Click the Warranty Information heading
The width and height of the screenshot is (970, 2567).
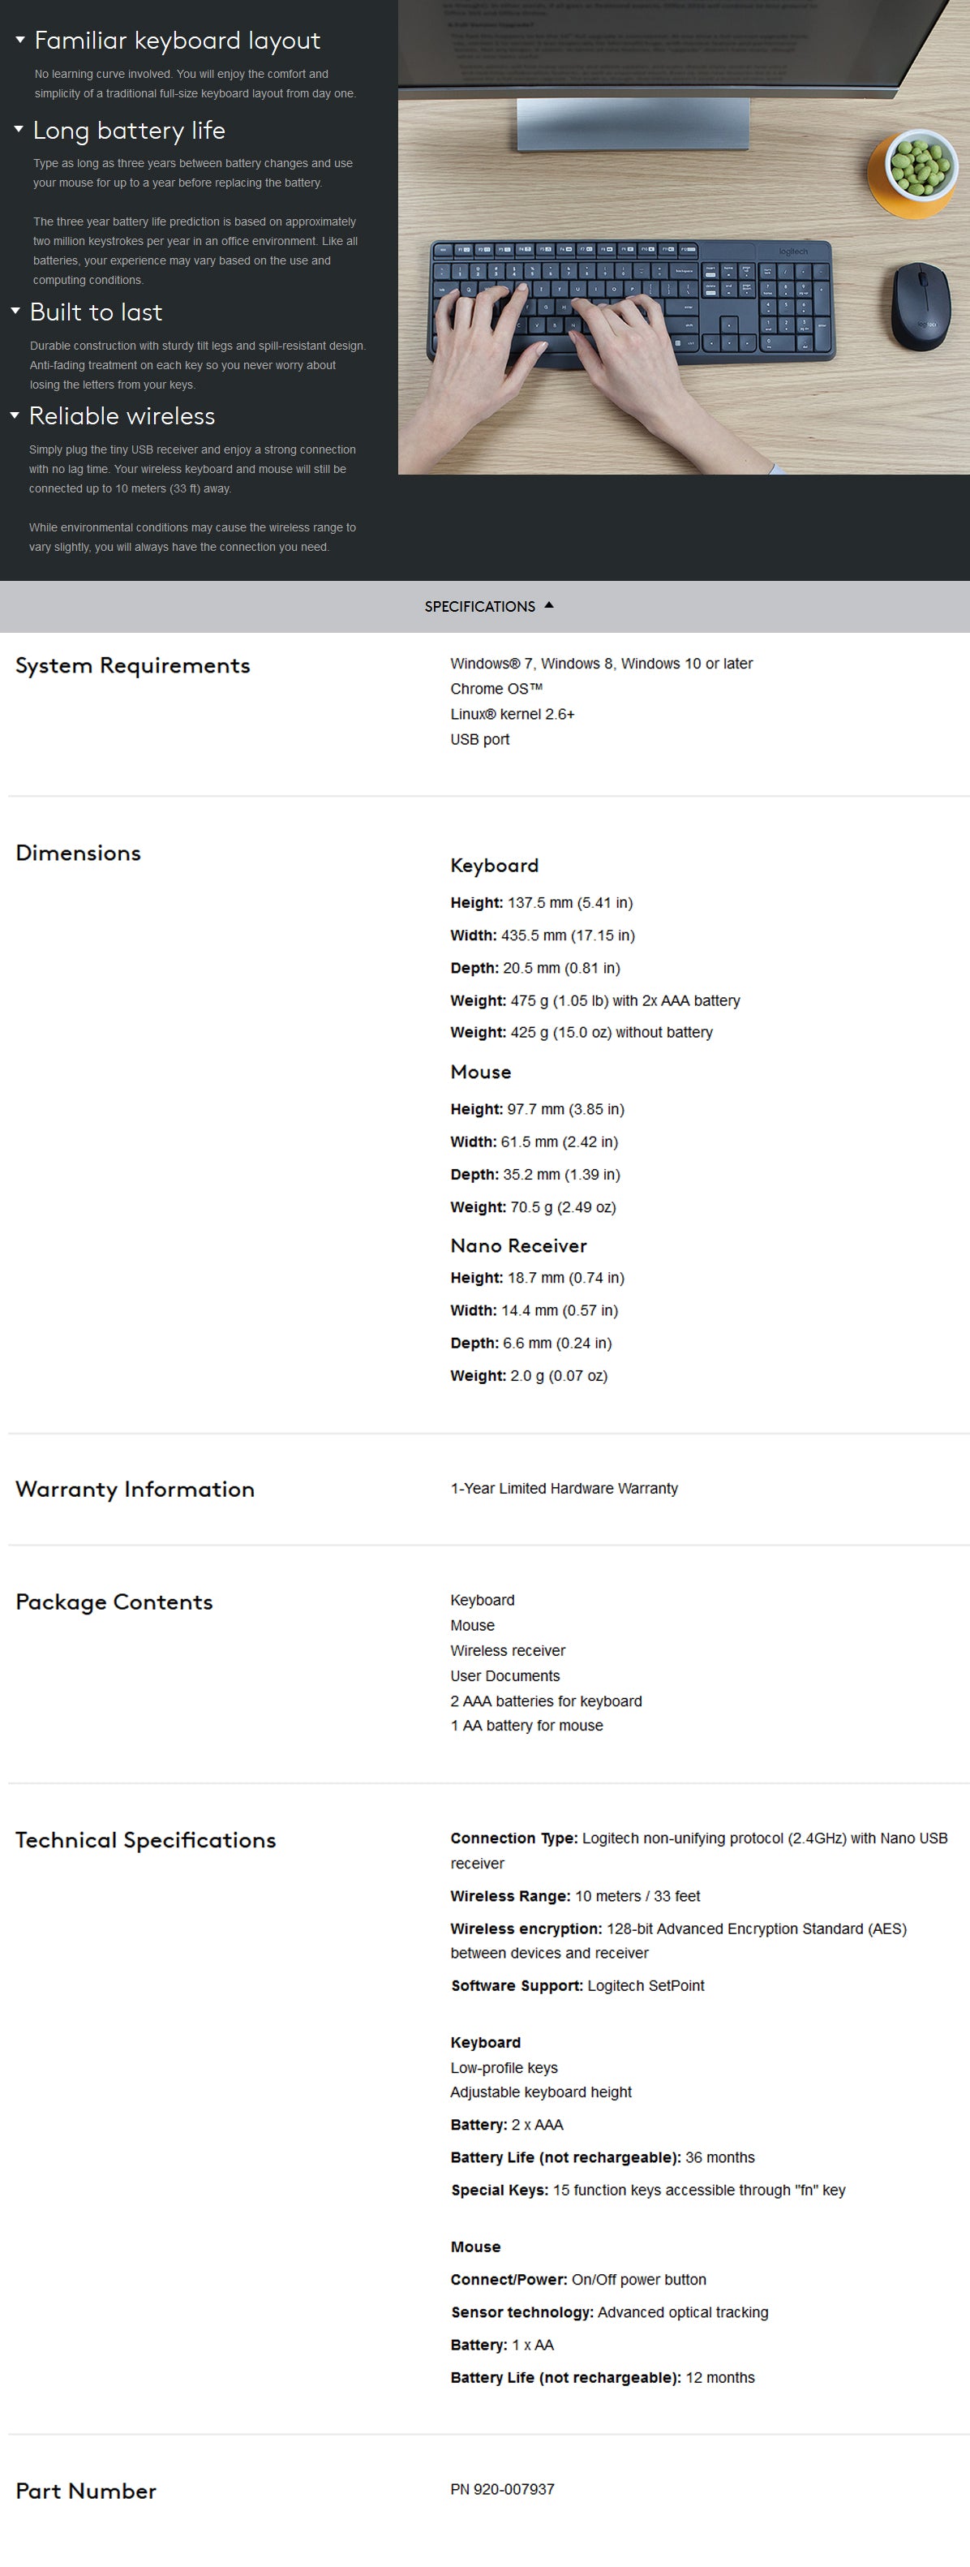click(135, 1489)
